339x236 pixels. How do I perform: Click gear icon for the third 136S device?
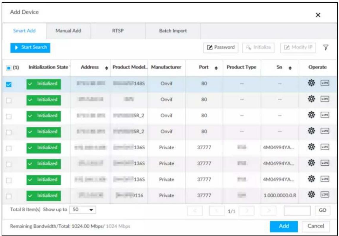tap(311, 179)
